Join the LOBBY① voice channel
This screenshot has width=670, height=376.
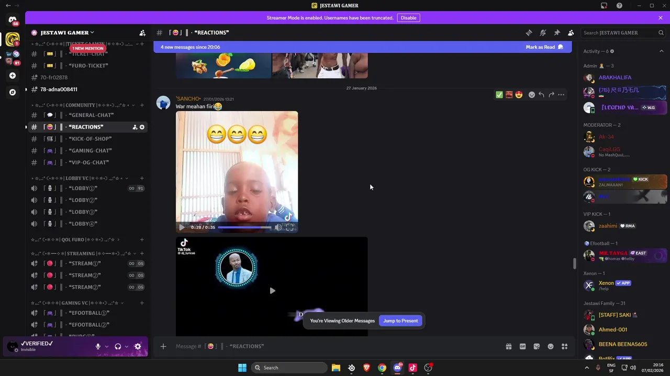[87, 188]
